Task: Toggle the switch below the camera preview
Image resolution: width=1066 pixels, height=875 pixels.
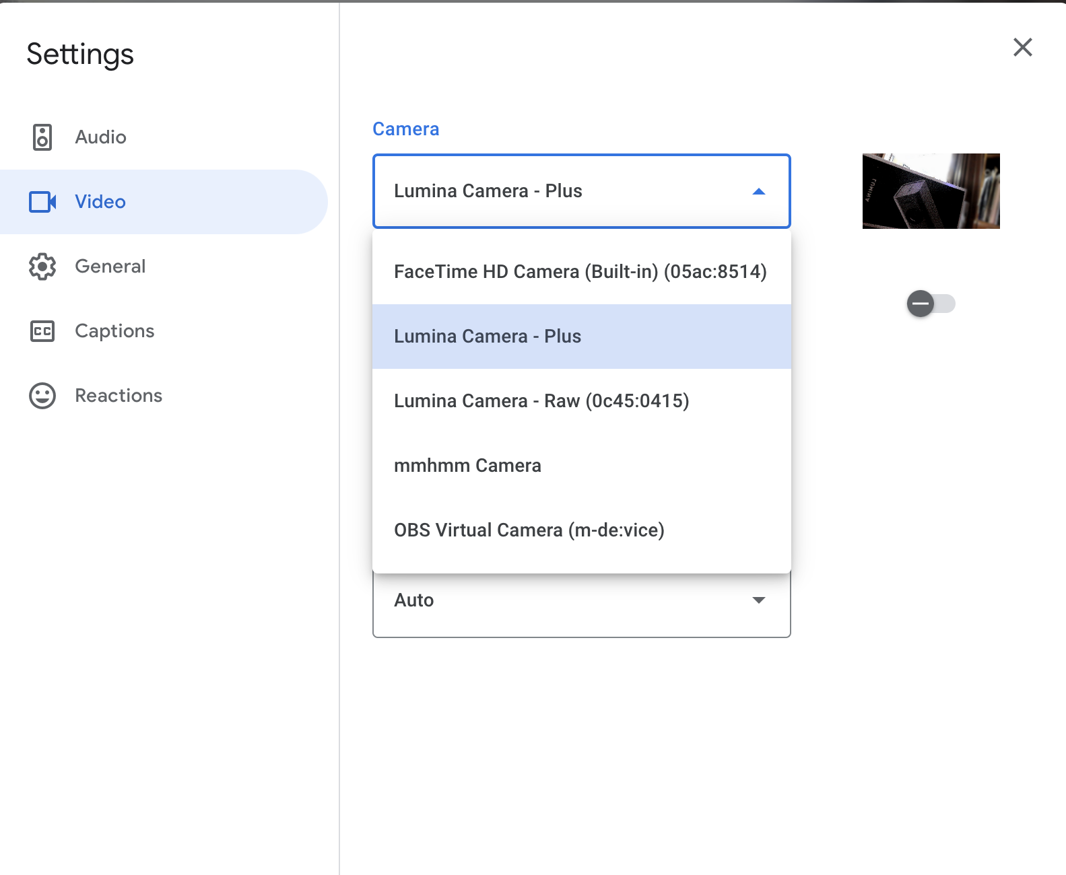Action: coord(931,304)
